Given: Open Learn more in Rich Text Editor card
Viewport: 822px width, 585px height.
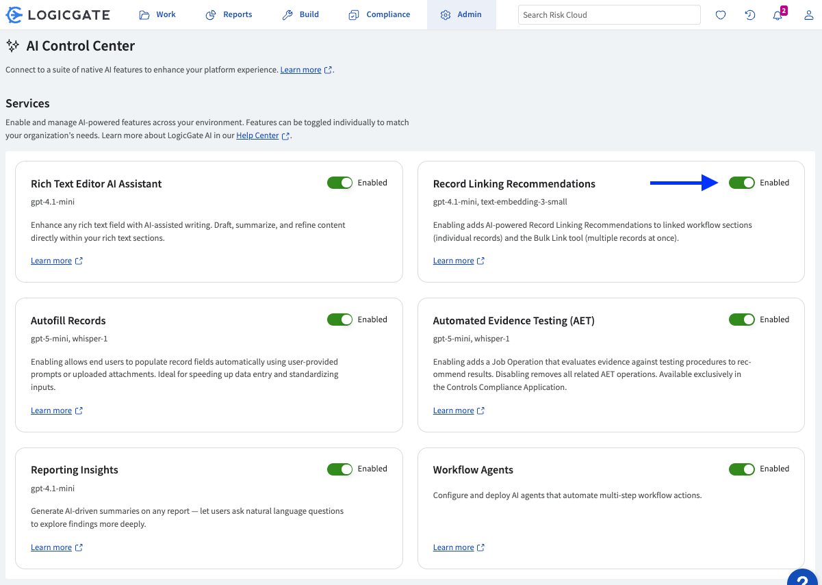Looking at the screenshot, I should pyautogui.click(x=51, y=261).
